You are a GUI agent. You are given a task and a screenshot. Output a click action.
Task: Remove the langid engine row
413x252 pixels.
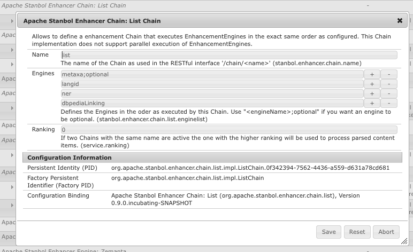[x=389, y=84]
